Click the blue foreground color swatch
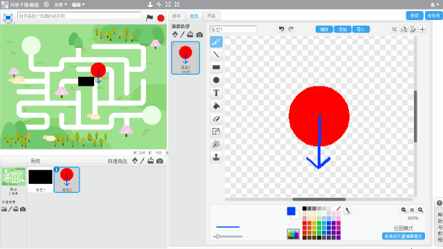The height and width of the screenshot is (249, 443). 291,211
